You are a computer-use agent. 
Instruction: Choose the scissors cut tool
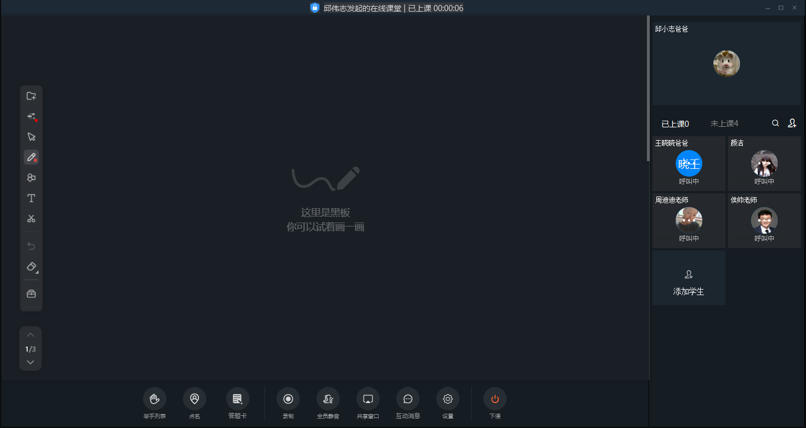tap(31, 219)
